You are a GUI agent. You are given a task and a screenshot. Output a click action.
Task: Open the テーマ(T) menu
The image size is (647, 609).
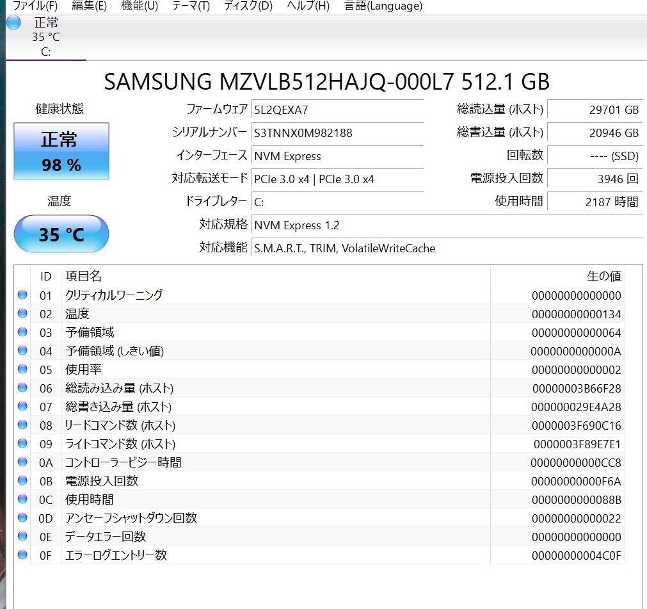click(191, 6)
